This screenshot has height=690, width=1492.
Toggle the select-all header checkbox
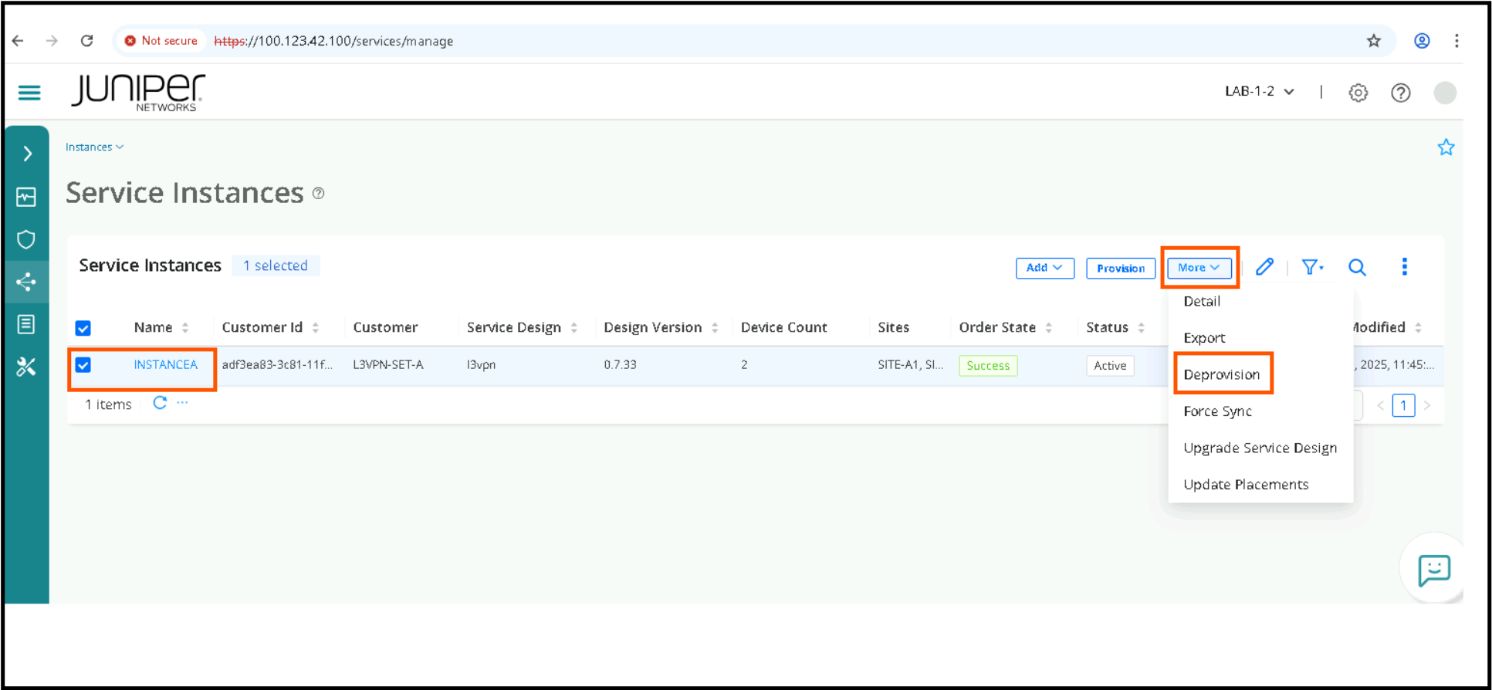[x=83, y=328]
